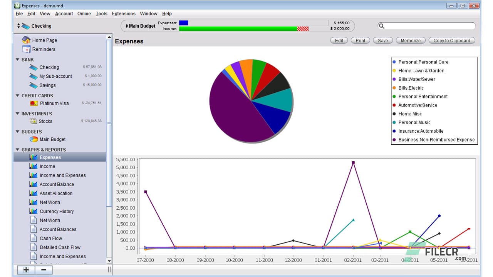This screenshot has height=277, width=493.
Task: Open the Stocks investment account icon
Action: point(34,121)
